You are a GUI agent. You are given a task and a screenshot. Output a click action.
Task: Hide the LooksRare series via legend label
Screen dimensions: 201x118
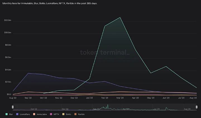coord(25,114)
